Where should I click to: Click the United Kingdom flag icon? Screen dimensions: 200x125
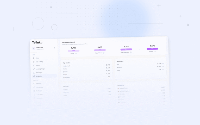pyautogui.click(x=118, y=91)
